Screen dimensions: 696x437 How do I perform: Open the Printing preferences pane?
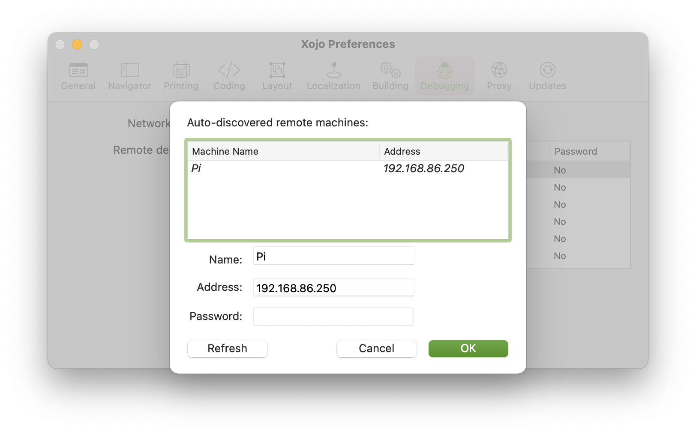point(180,75)
